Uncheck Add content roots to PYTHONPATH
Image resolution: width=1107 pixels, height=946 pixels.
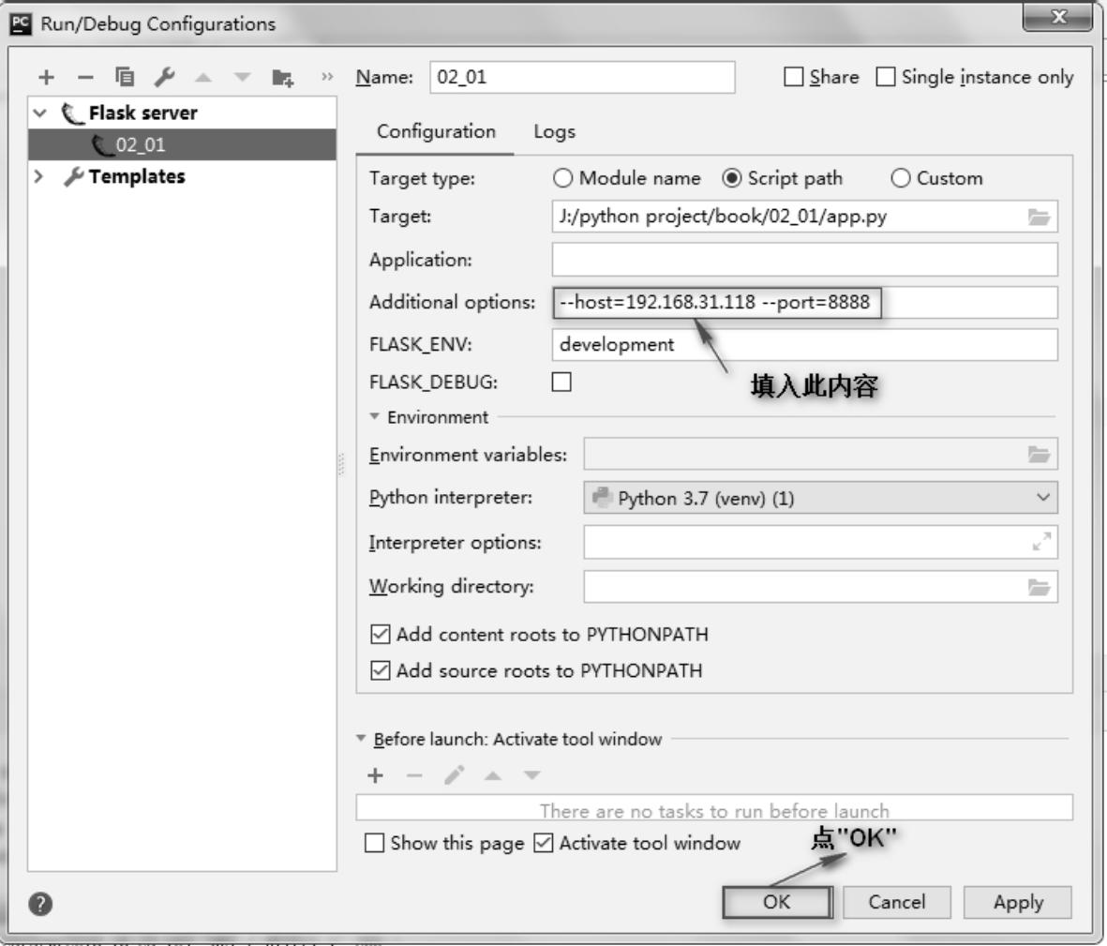pyautogui.click(x=380, y=635)
